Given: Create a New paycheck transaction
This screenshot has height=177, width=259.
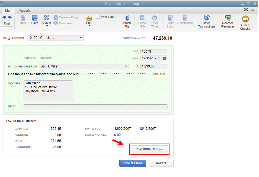Looking at the screenshot, I should click(x=23, y=20).
